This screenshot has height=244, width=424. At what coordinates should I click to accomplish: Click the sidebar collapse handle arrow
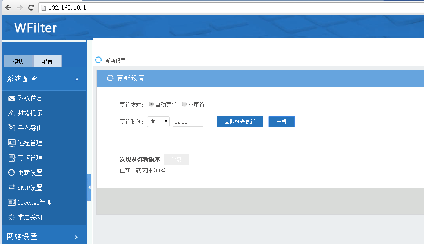pyautogui.click(x=89, y=188)
